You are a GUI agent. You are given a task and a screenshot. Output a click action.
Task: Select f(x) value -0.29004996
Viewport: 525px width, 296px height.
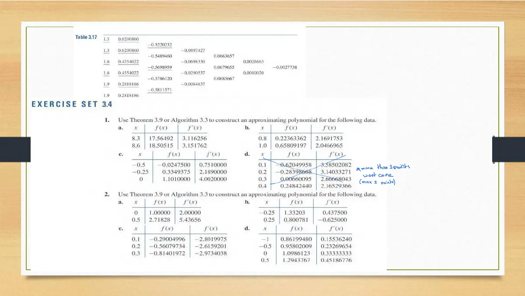point(167,239)
